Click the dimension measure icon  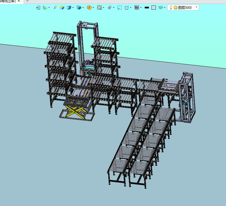click(x=126, y=7)
